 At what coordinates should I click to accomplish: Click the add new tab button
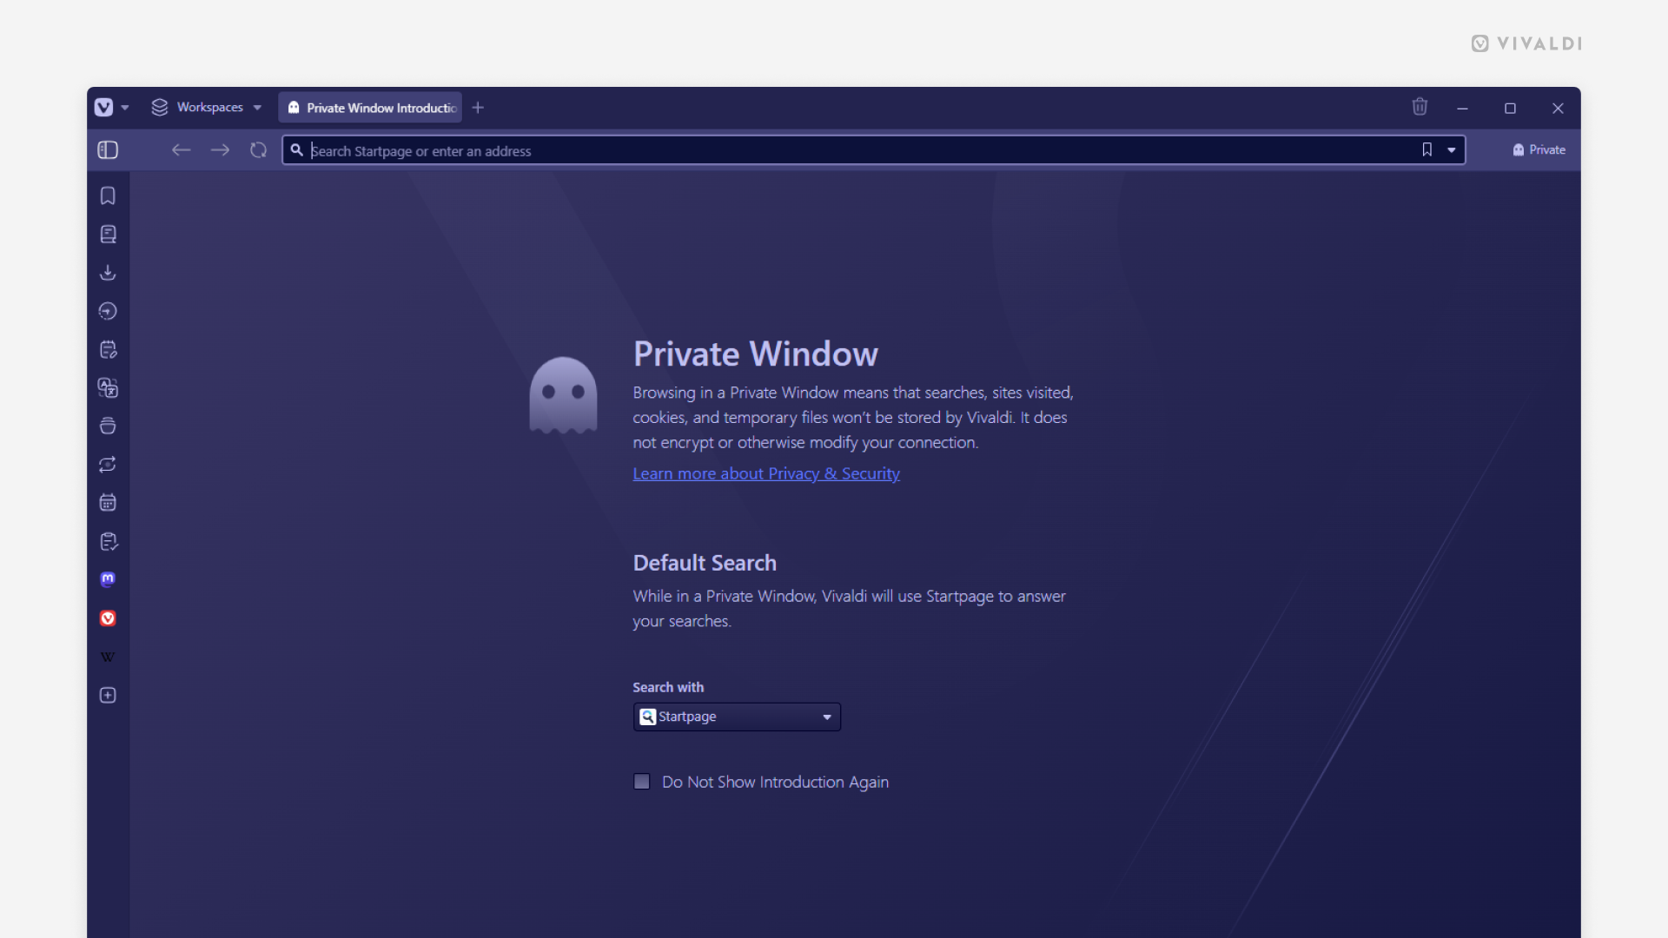pyautogui.click(x=479, y=108)
